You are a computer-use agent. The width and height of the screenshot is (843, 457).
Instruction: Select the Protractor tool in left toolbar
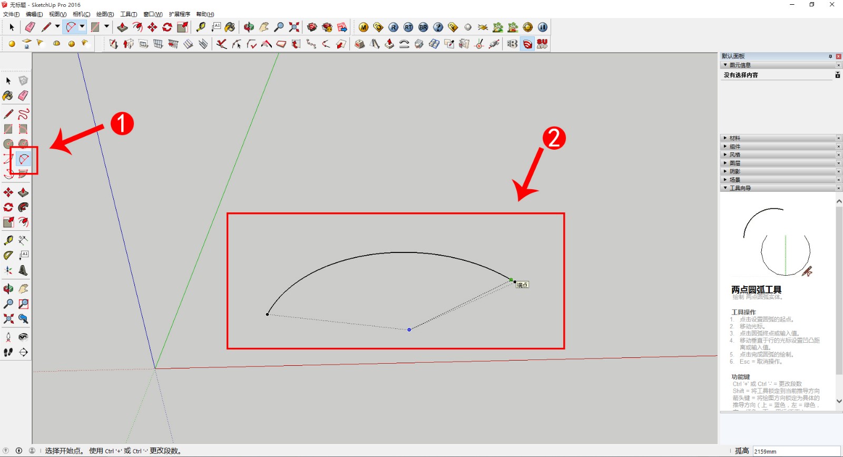coord(8,255)
